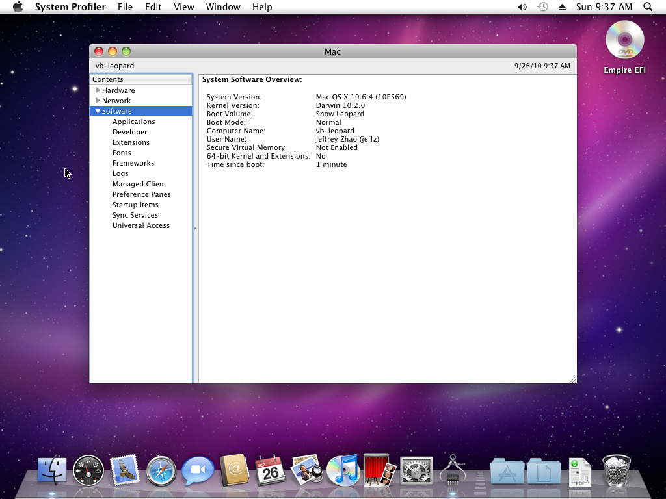Open the Help menu
Image resolution: width=666 pixels, height=499 pixels.
[262, 6]
